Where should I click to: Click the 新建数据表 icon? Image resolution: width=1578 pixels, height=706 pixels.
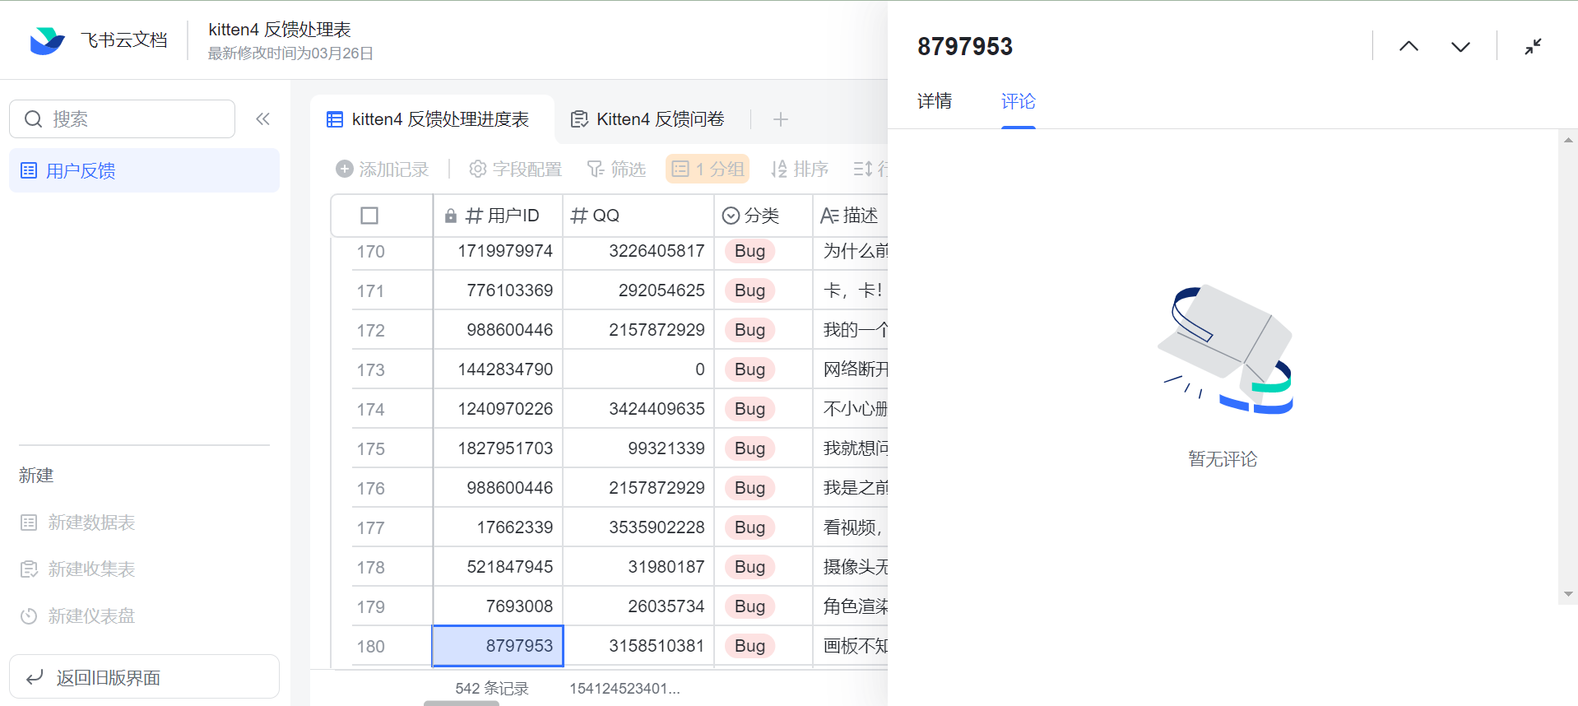click(x=29, y=523)
